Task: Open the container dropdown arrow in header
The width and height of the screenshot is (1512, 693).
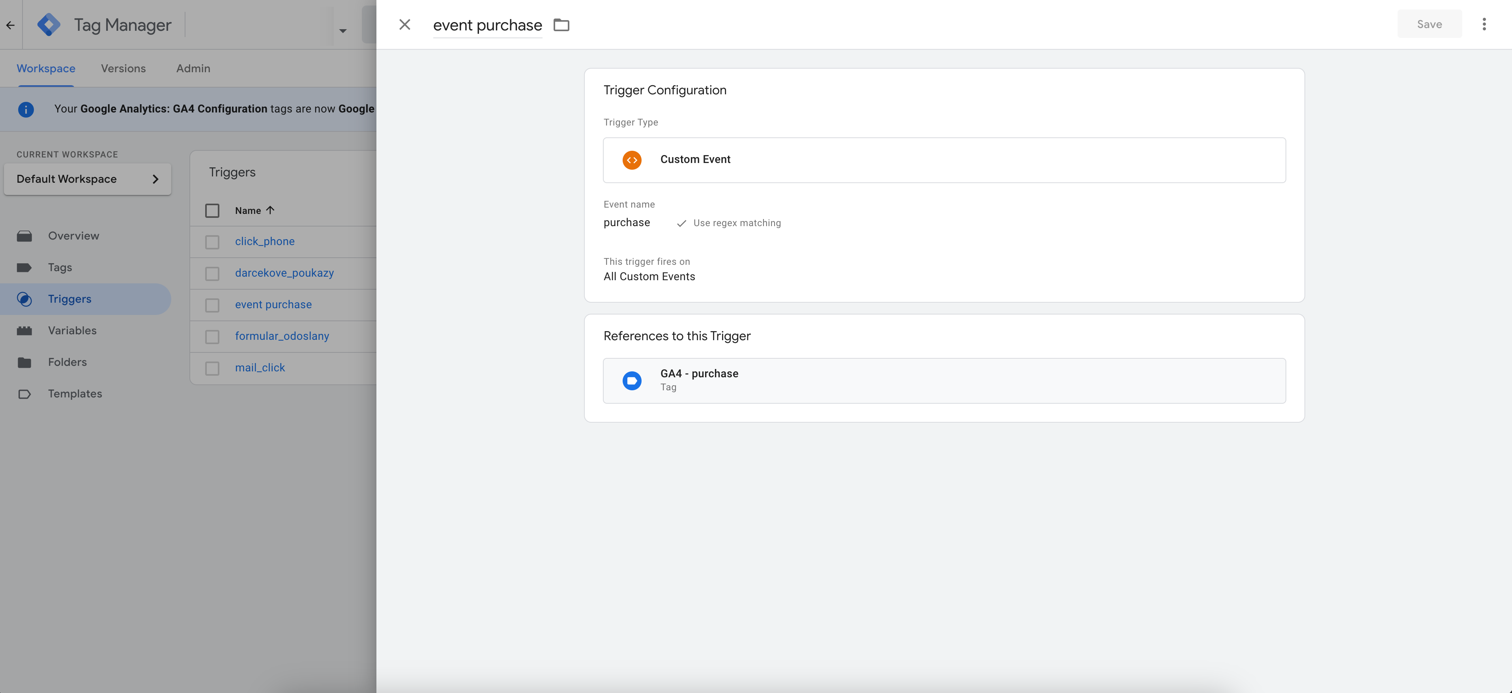Action: pyautogui.click(x=343, y=30)
